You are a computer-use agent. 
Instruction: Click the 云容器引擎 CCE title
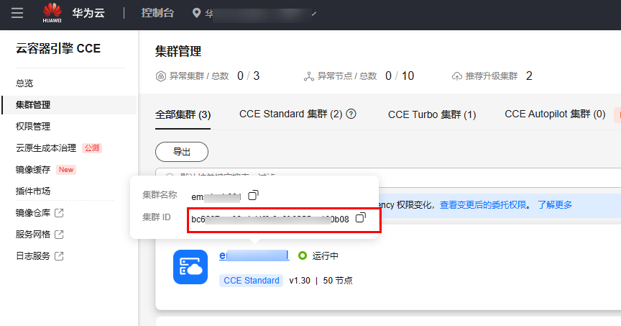[58, 48]
